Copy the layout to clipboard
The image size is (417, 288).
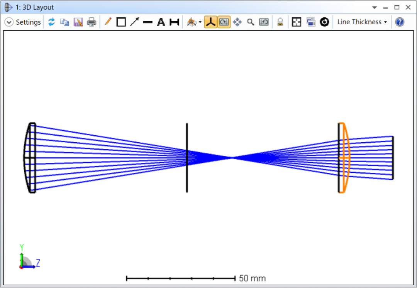65,22
